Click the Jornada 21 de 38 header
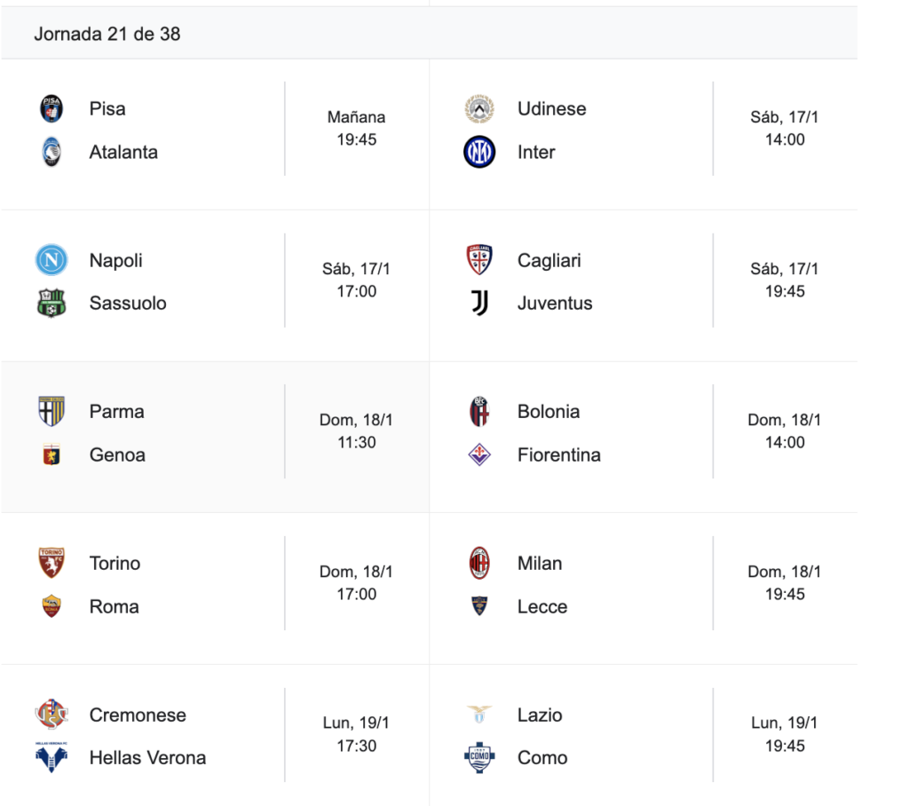The image size is (909, 806). point(107,34)
